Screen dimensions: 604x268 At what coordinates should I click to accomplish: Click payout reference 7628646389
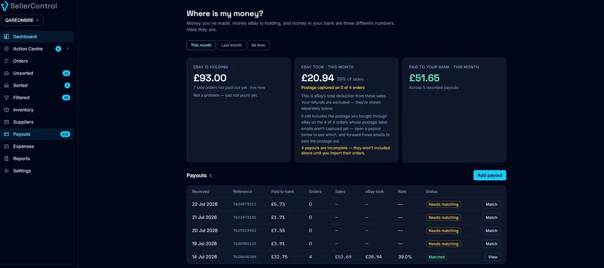(x=245, y=257)
